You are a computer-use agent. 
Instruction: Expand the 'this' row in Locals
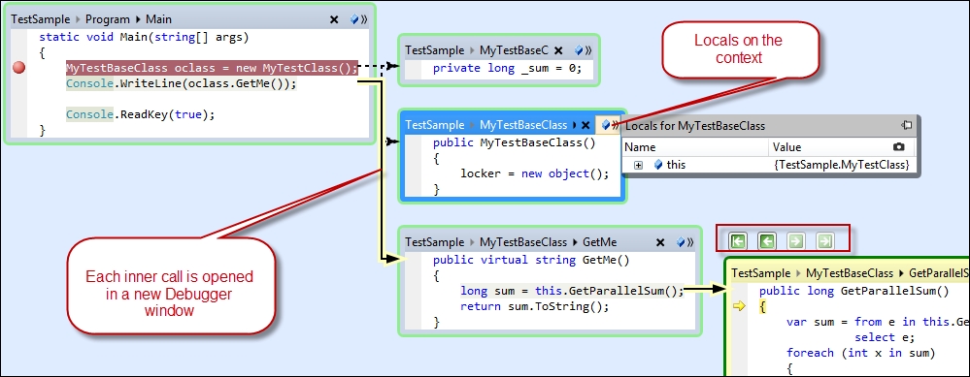coord(639,165)
